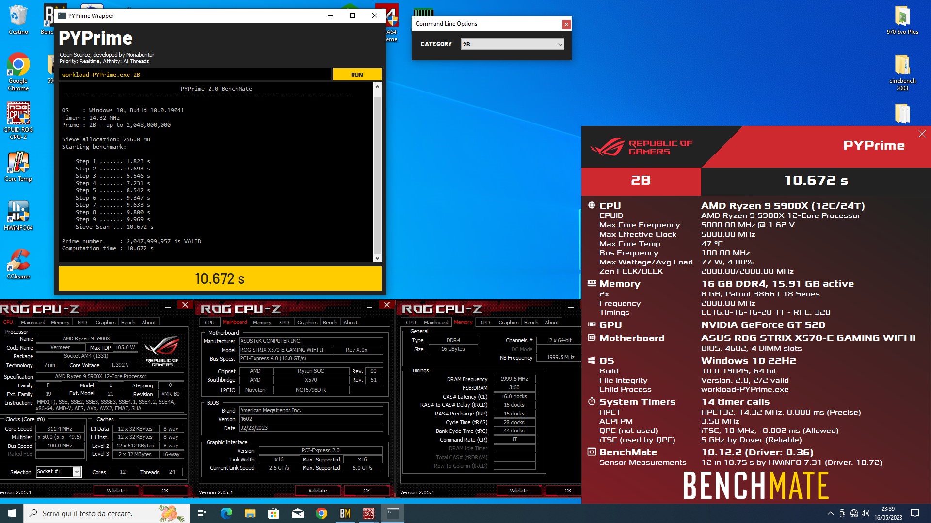Open Graphics tab in first CPU-Z window
The width and height of the screenshot is (931, 523).
[x=106, y=323]
